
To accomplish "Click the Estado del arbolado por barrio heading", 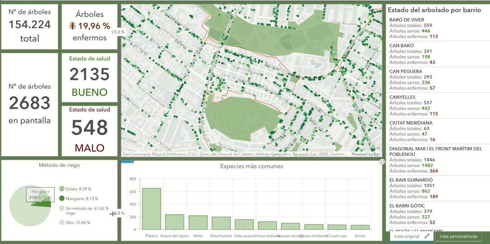I will click(x=434, y=10).
